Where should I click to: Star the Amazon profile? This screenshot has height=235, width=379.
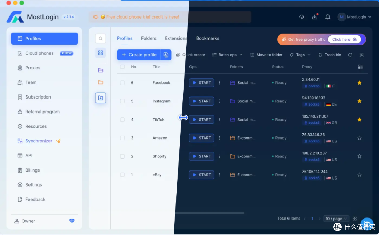pyautogui.click(x=359, y=138)
